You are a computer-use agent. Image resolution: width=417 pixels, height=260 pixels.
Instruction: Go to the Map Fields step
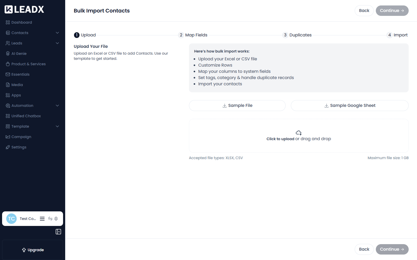(x=193, y=35)
